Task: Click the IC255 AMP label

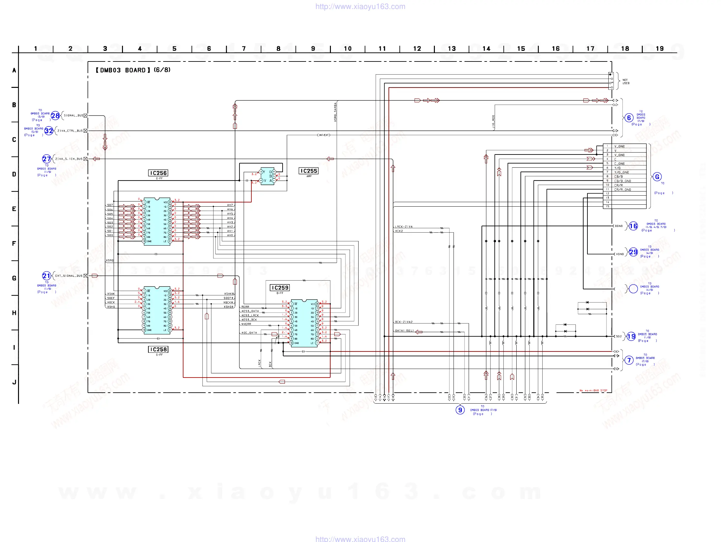Action: 308,171
